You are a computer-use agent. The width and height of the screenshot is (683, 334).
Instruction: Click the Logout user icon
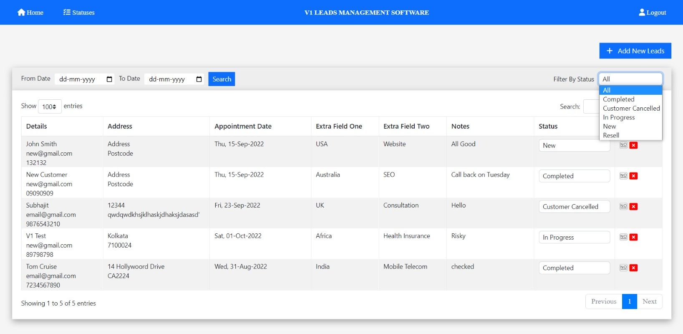pyautogui.click(x=642, y=13)
